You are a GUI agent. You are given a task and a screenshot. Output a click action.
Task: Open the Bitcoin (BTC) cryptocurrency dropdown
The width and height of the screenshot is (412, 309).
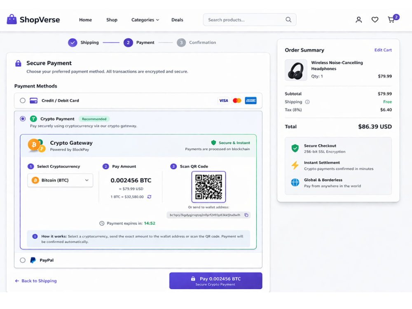(60, 180)
